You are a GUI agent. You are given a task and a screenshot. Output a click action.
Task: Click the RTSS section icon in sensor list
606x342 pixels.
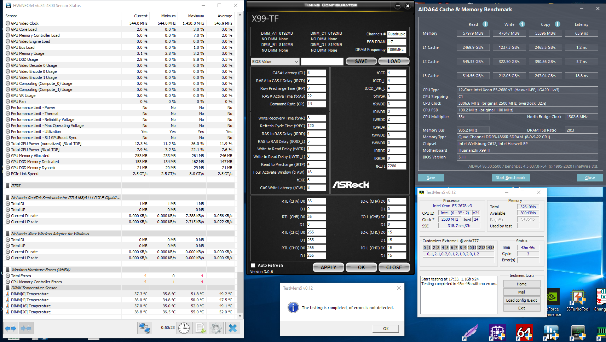8,186
